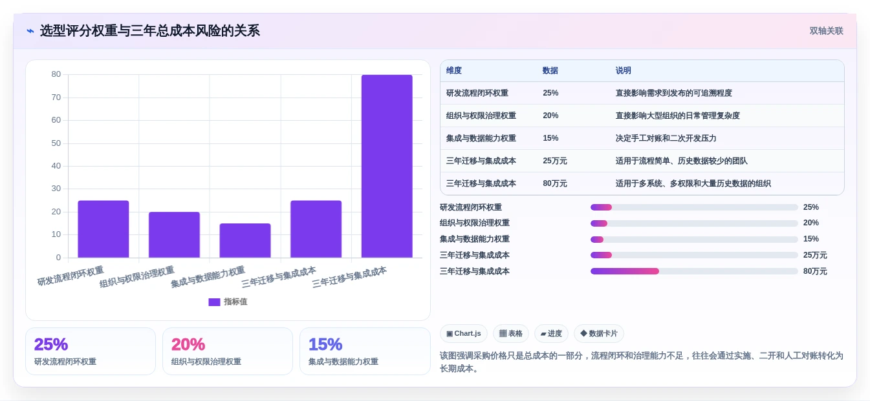The image size is (870, 401).
Task: Click the 数据卡片 tag with diamond icon
Action: tap(599, 334)
